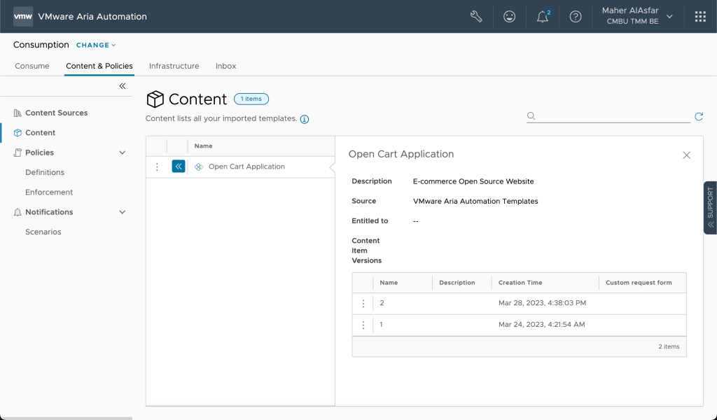Open actions menu for version 1
Image resolution: width=717 pixels, height=420 pixels.
coord(363,325)
